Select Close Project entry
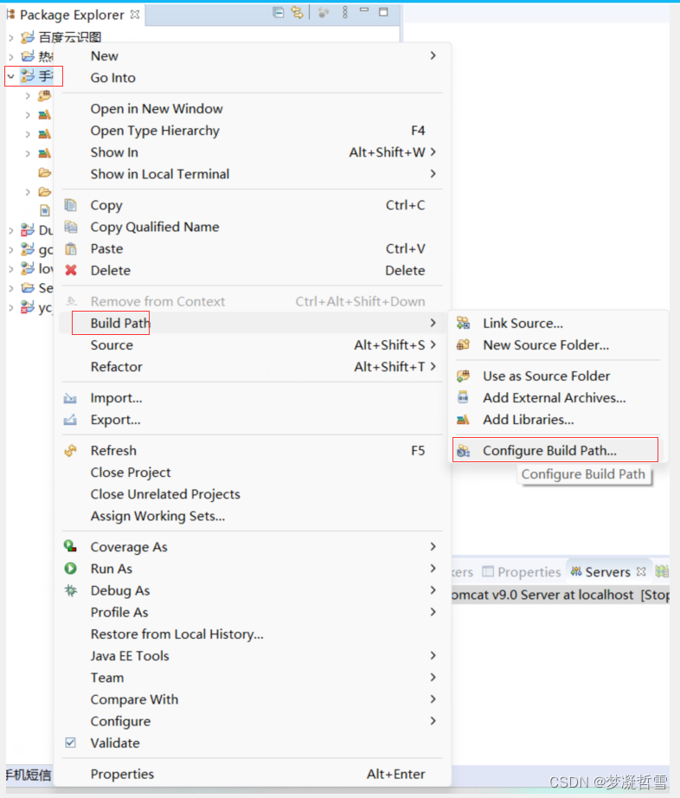Image resolution: width=680 pixels, height=798 pixels. pos(253,473)
